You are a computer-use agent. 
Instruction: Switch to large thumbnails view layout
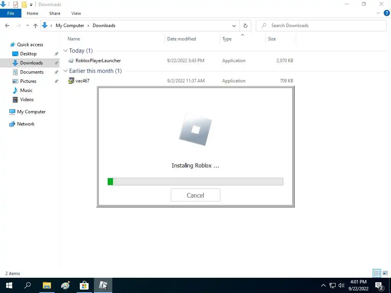point(385,273)
